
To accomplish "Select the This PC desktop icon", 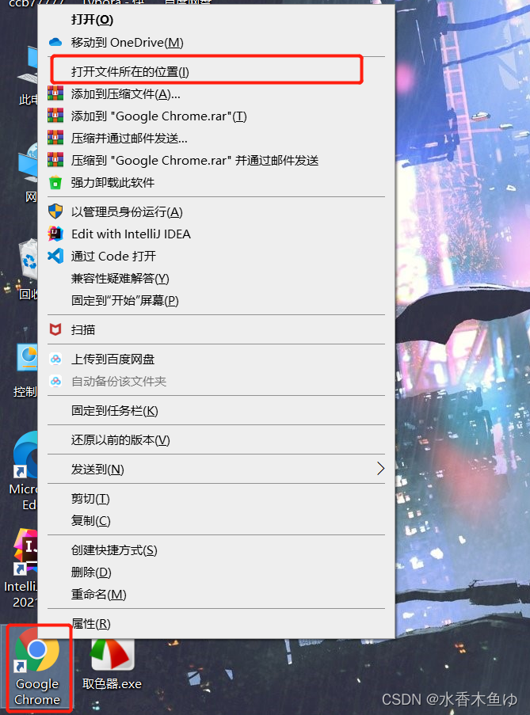I will tap(29, 76).
